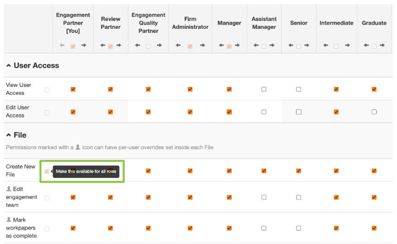Select the Firm Administrator column header
The image size is (397, 244).
tap(190, 23)
